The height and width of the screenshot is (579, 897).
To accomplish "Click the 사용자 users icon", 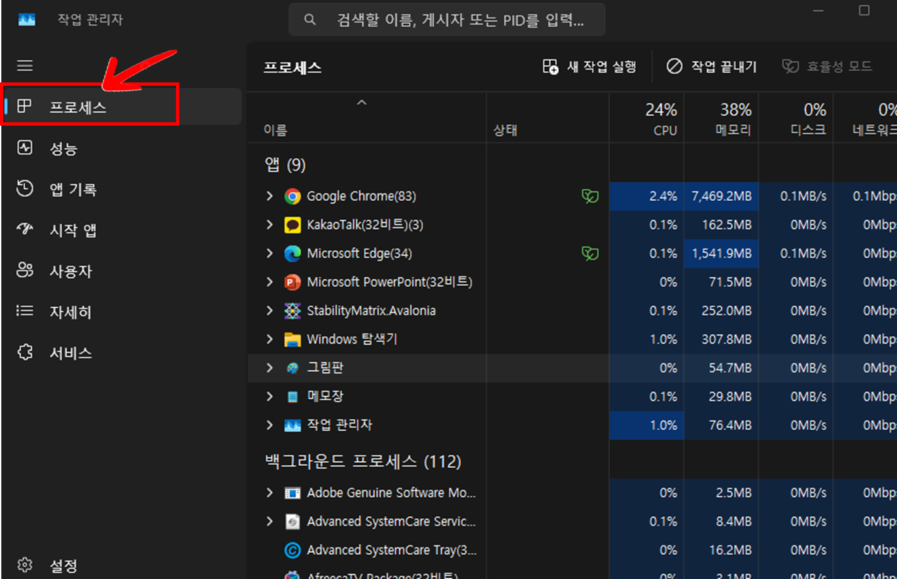I will coord(25,270).
